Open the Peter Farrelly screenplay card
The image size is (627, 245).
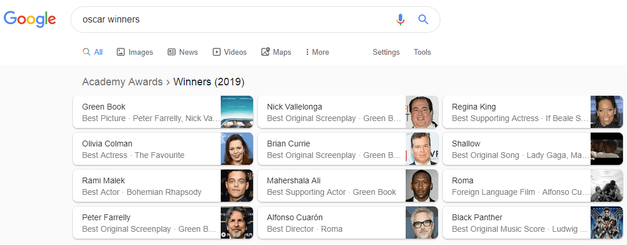coord(163,223)
